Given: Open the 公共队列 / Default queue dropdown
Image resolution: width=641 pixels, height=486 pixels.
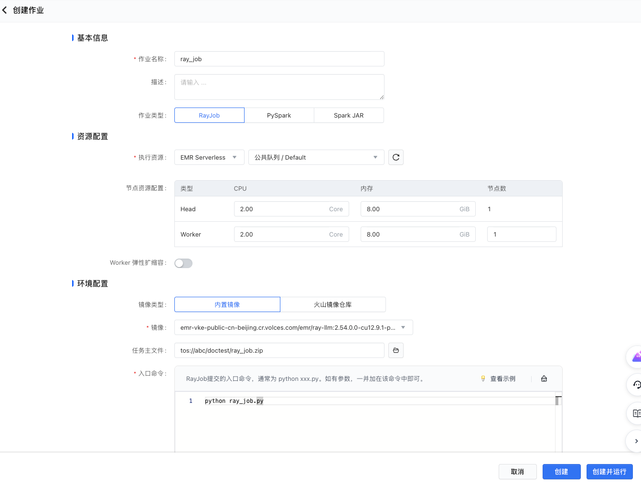Looking at the screenshot, I should point(316,157).
